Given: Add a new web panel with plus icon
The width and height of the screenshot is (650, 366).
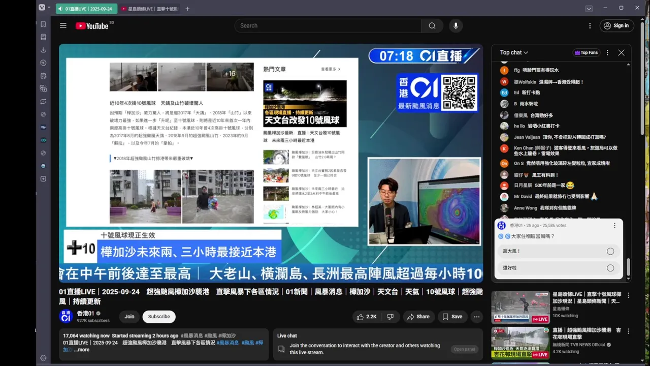Looking at the screenshot, I should (x=43, y=179).
